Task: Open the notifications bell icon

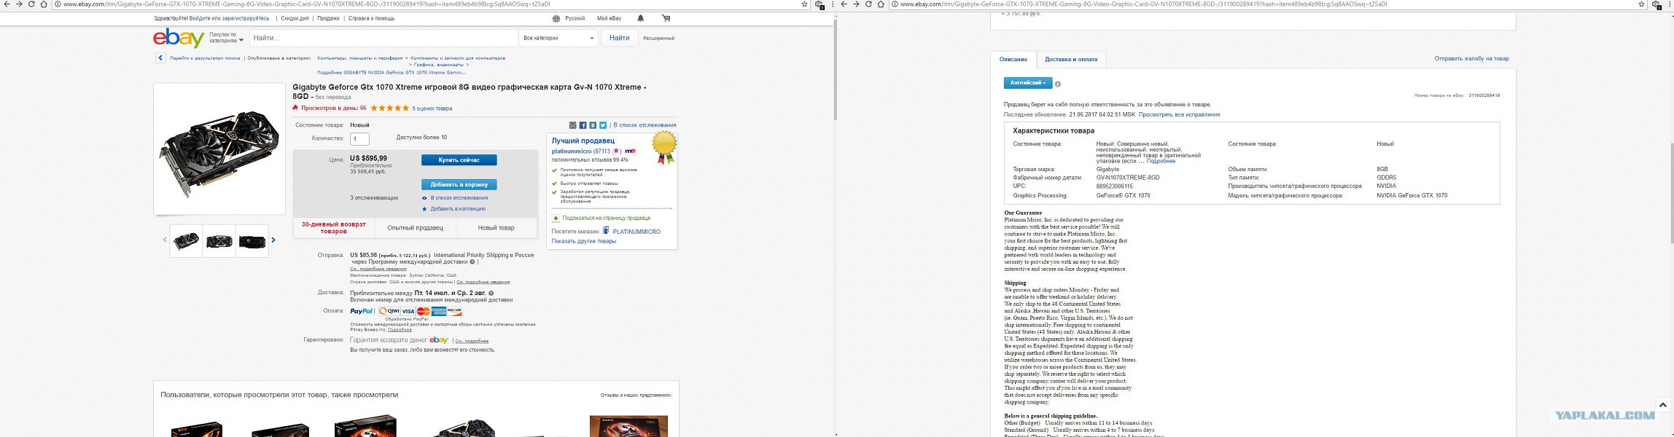Action: click(x=640, y=18)
